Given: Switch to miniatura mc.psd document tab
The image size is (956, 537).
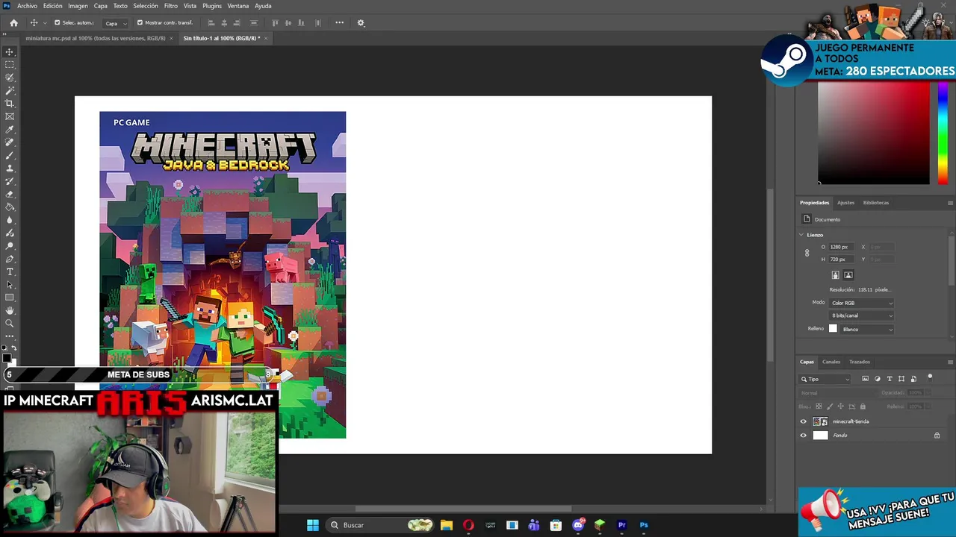Looking at the screenshot, I should (96, 38).
